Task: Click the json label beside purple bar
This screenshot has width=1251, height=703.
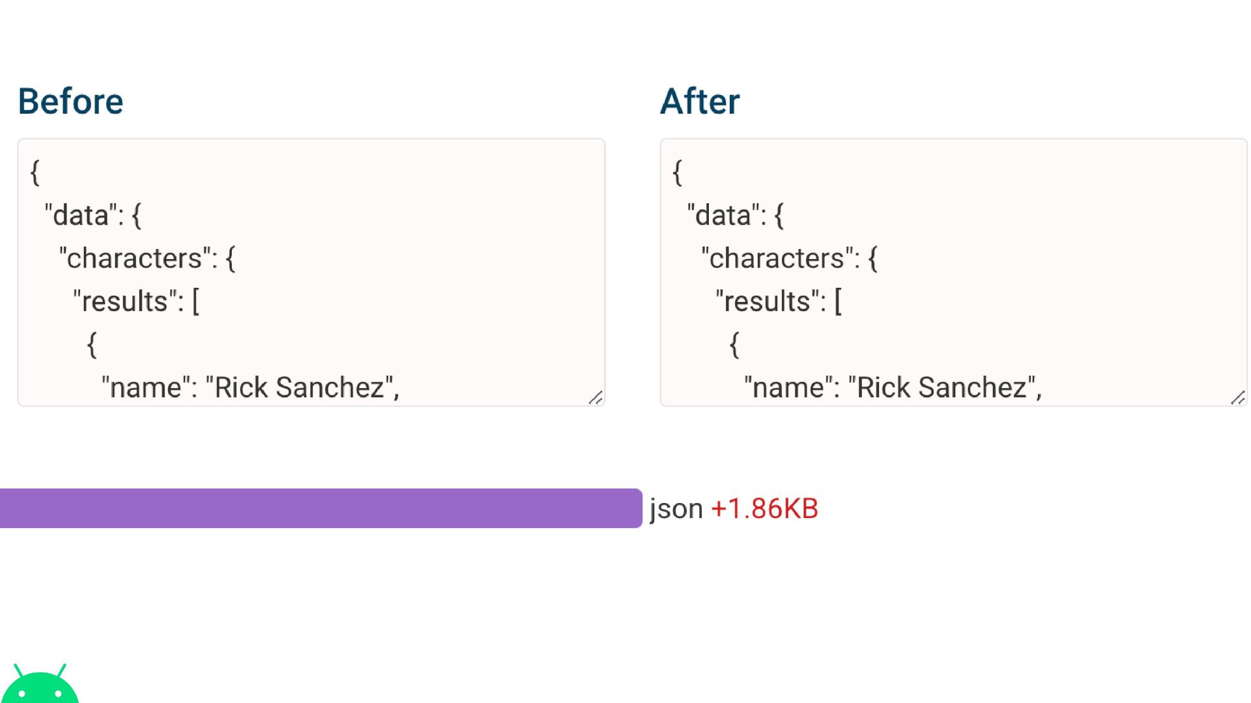Action: click(x=676, y=509)
